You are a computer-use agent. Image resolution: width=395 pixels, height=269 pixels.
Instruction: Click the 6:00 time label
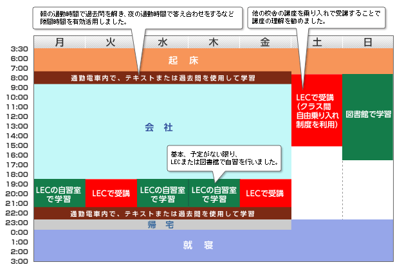click(x=19, y=59)
